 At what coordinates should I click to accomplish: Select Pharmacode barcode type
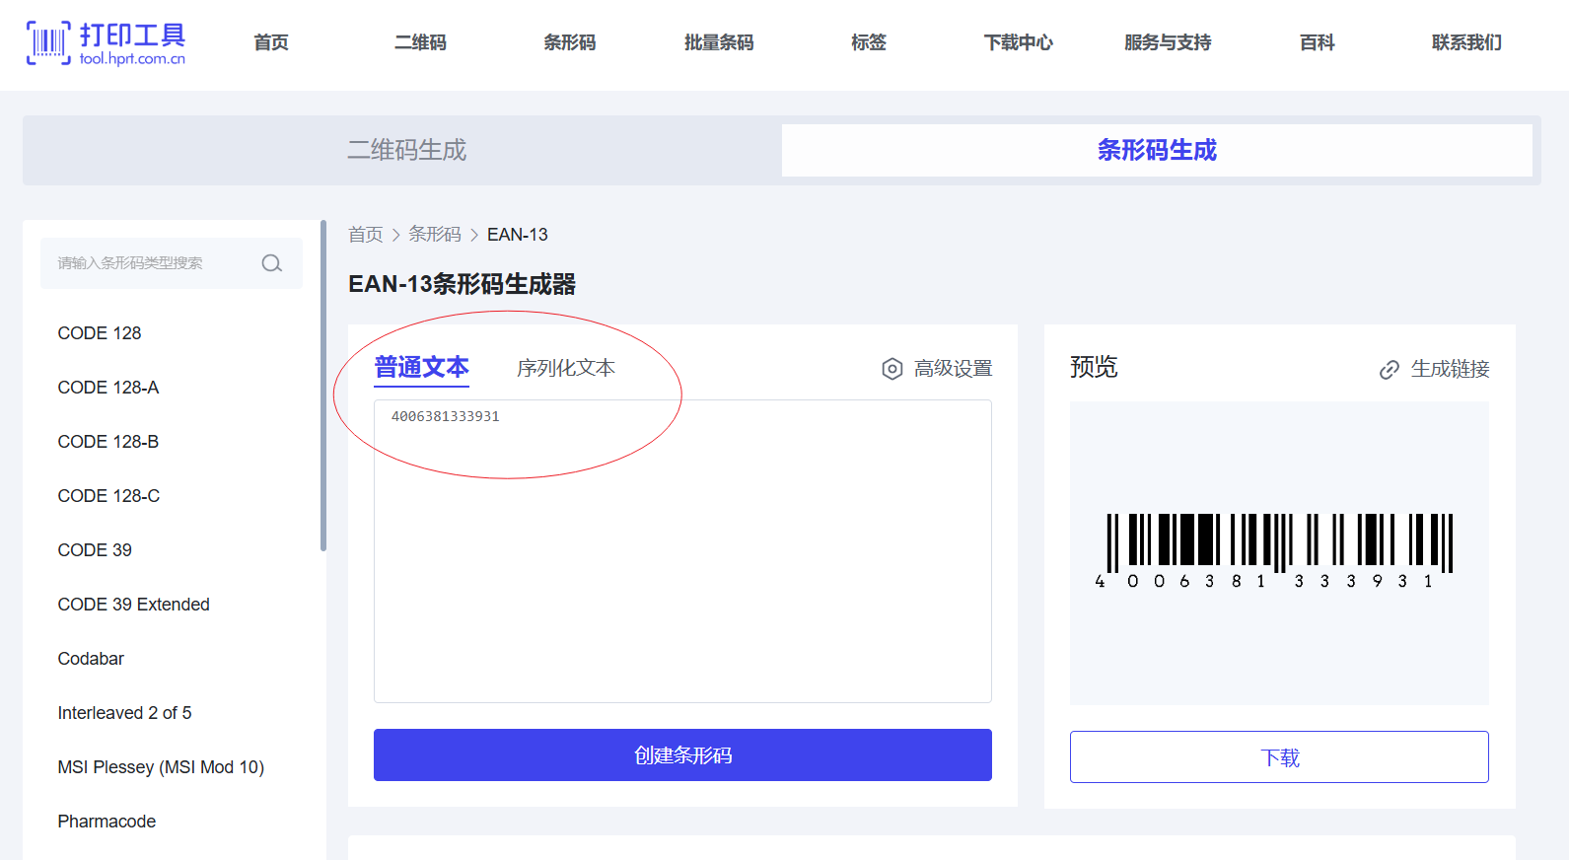pos(107,822)
